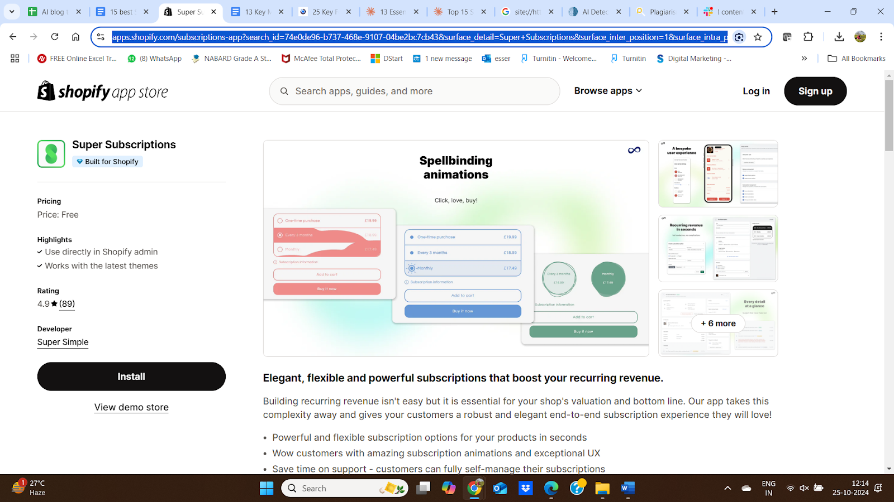Open the tab search dropdown arrow
Screen dimensions: 894x502
[12, 12]
